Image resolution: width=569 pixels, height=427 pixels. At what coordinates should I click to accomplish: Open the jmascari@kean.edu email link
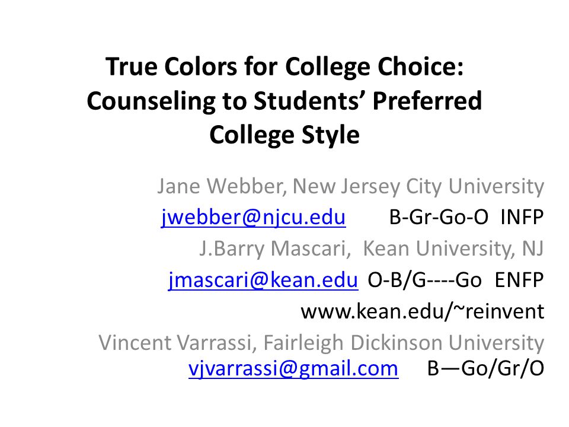pyautogui.click(x=263, y=280)
